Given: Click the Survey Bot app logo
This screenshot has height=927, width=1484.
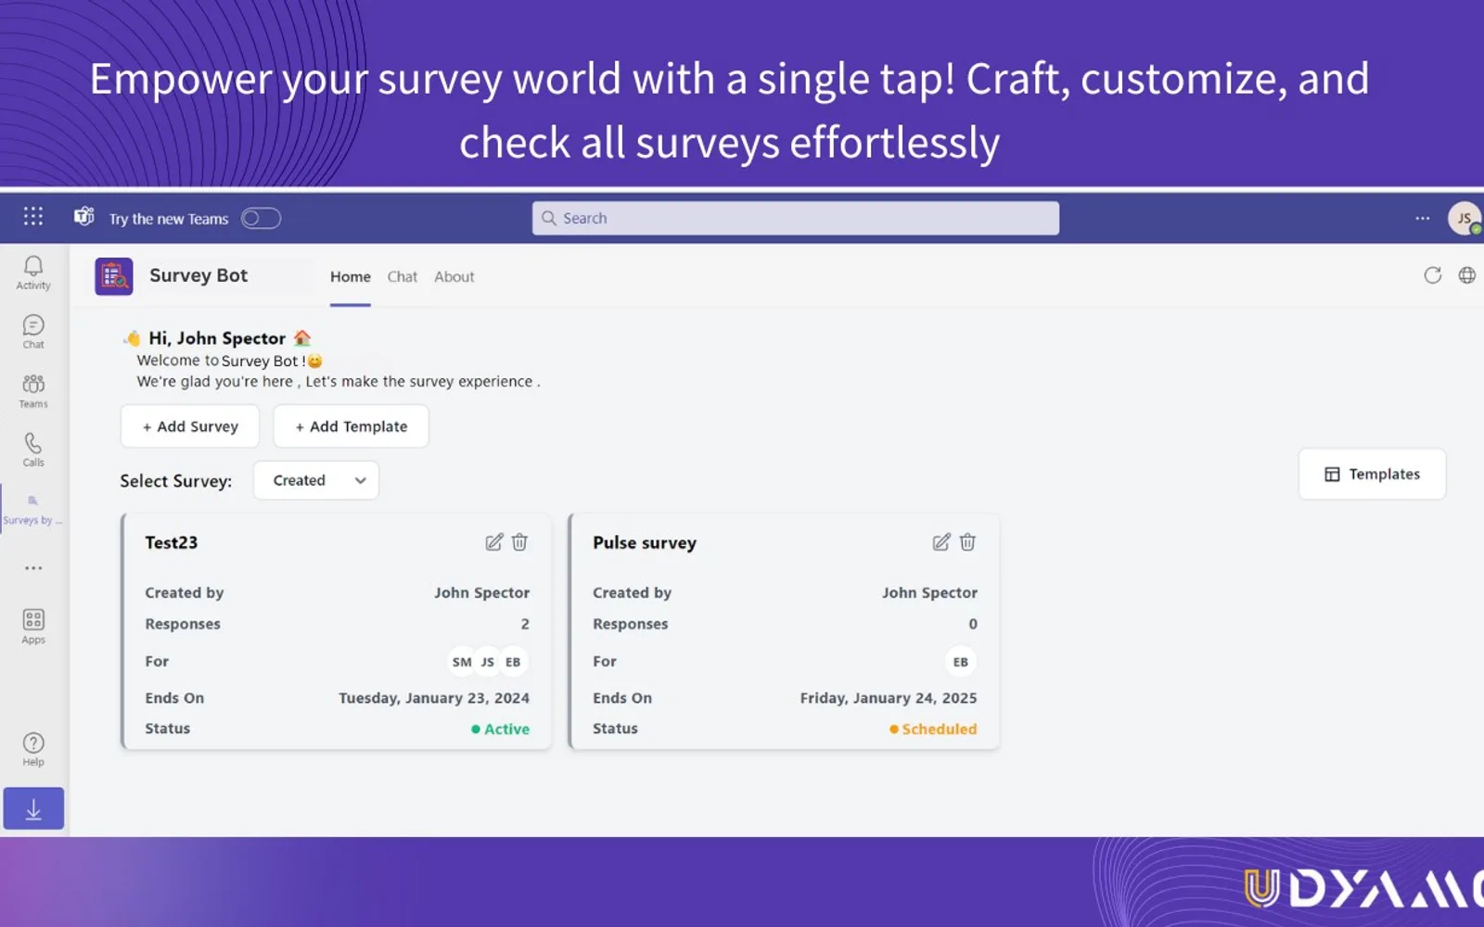Looking at the screenshot, I should pyautogui.click(x=114, y=276).
